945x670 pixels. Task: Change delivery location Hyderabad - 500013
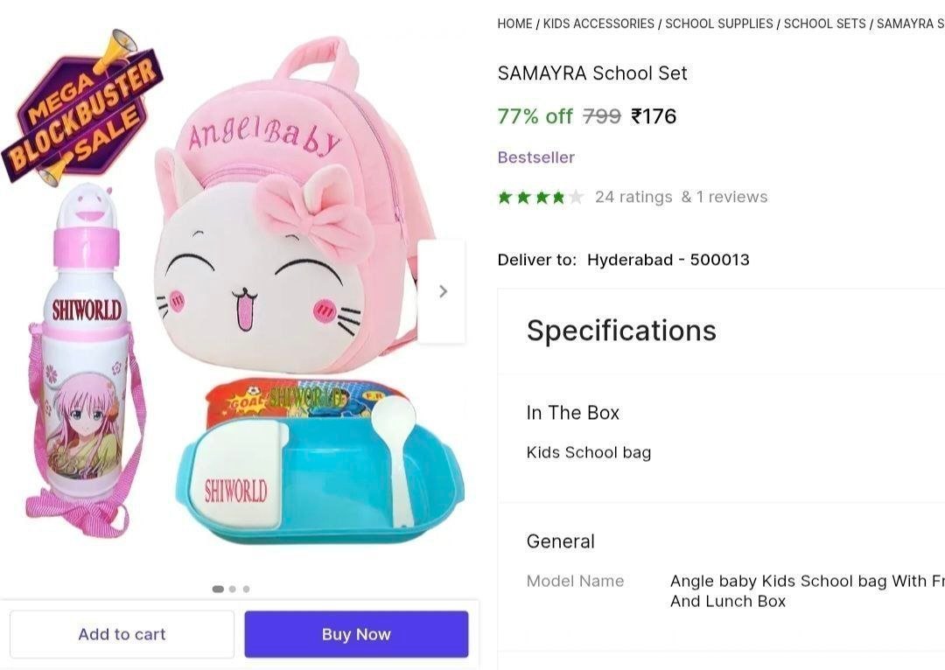668,260
